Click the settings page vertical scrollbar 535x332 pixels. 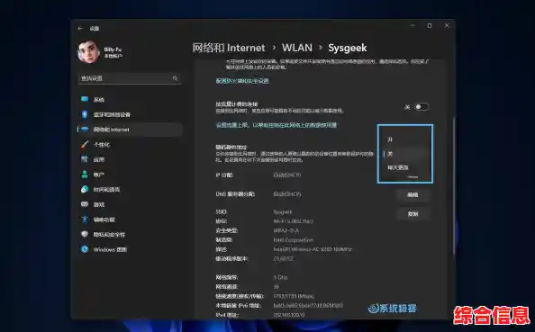coord(453,185)
